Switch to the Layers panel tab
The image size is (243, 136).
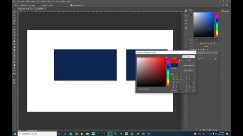pos(191,40)
